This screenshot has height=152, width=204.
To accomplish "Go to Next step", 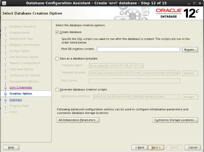I will click(156, 147).
